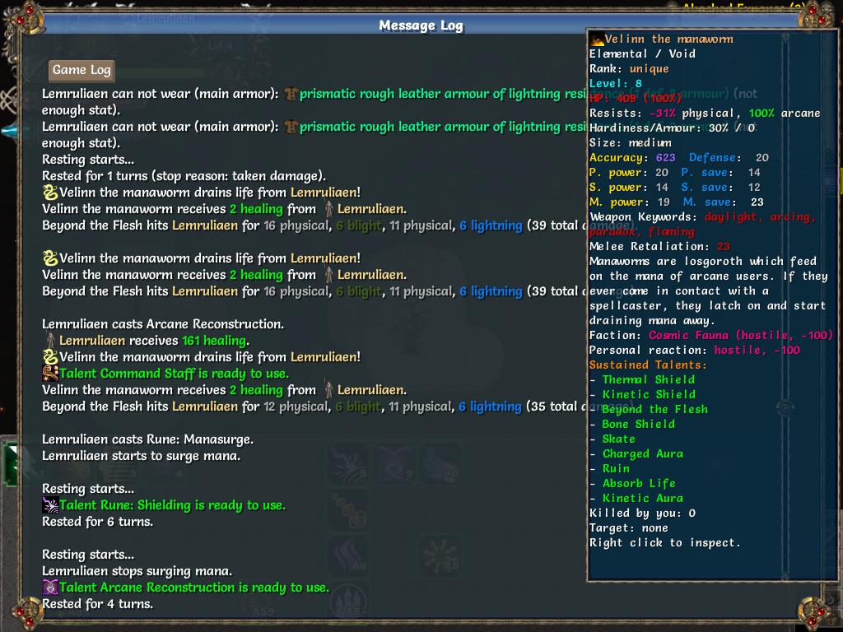843x632 pixels.
Task: Select 'Talent Command Staff is ready to use.'
Action: pos(175,374)
